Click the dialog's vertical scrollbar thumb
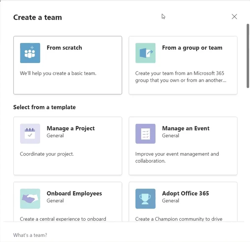This screenshot has width=250, height=242. tap(248, 55)
